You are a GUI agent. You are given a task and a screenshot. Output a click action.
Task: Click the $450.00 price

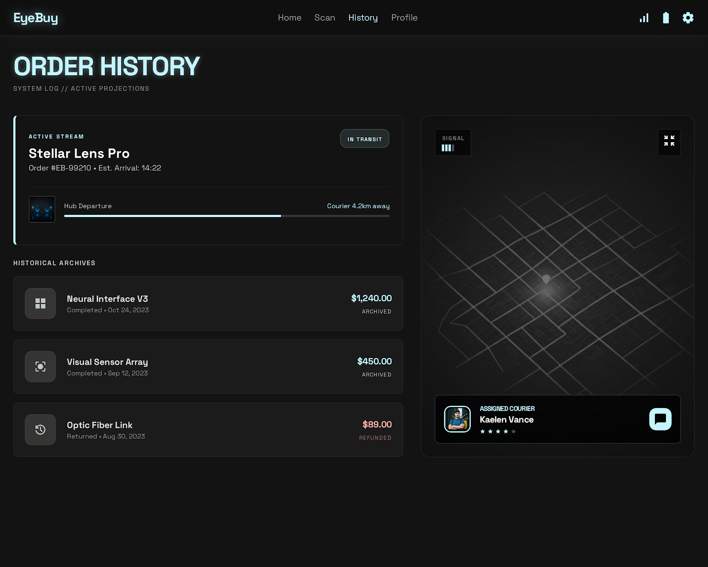[374, 361]
